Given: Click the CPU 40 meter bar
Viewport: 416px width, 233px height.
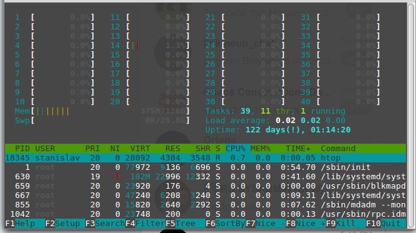Looking at the screenshot, I should [x=340, y=102].
